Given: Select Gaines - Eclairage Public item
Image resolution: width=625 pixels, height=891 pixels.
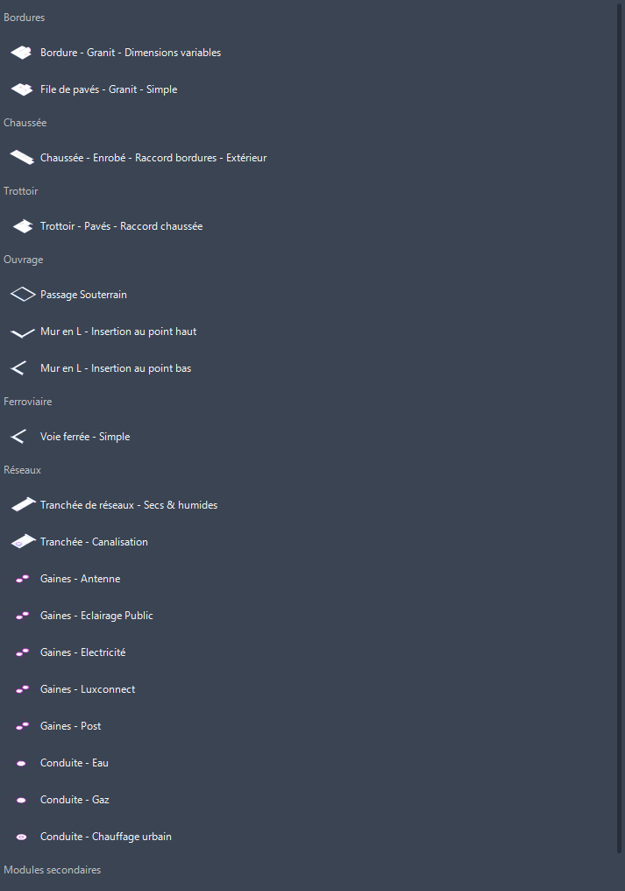Looking at the screenshot, I should (x=96, y=616).
